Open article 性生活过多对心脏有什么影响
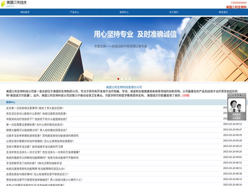 (37, 114)
